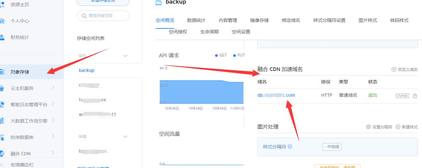Click the search magnifier icon
This screenshot has width=422, height=168.
coord(84,16)
